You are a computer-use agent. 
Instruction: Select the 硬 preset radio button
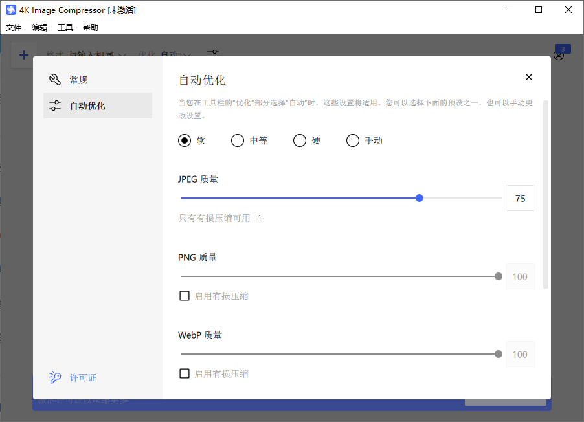click(300, 140)
